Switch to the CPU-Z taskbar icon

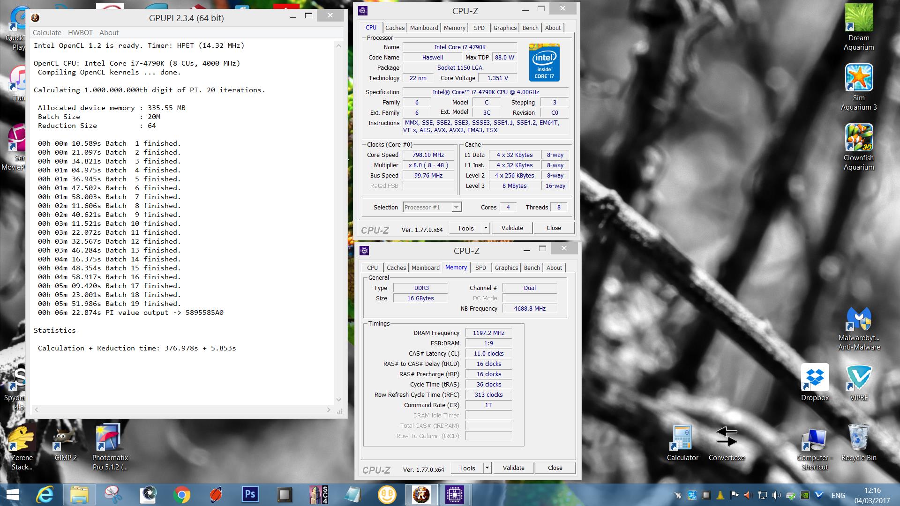[x=455, y=495]
